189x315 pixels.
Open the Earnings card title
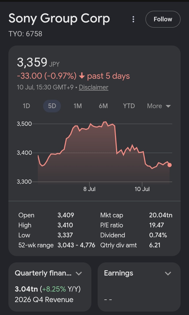pos(119,273)
